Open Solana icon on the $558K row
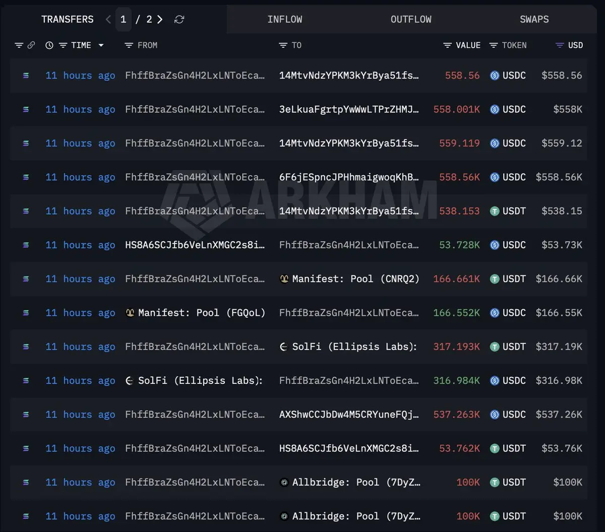This screenshot has height=532, width=605. click(x=26, y=109)
